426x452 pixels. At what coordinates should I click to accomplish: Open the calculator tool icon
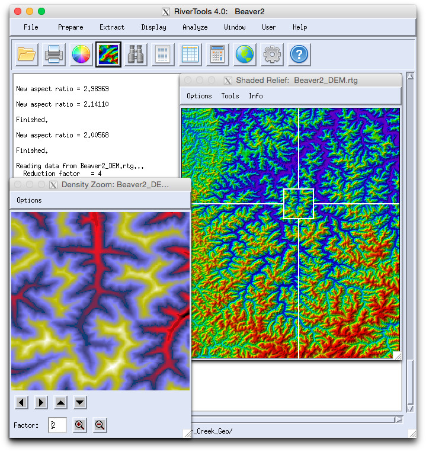[217, 55]
